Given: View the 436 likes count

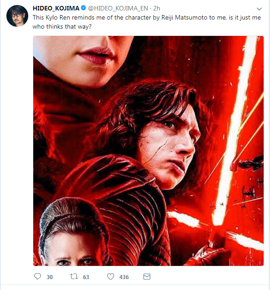Looking at the screenshot, I should (x=124, y=277).
